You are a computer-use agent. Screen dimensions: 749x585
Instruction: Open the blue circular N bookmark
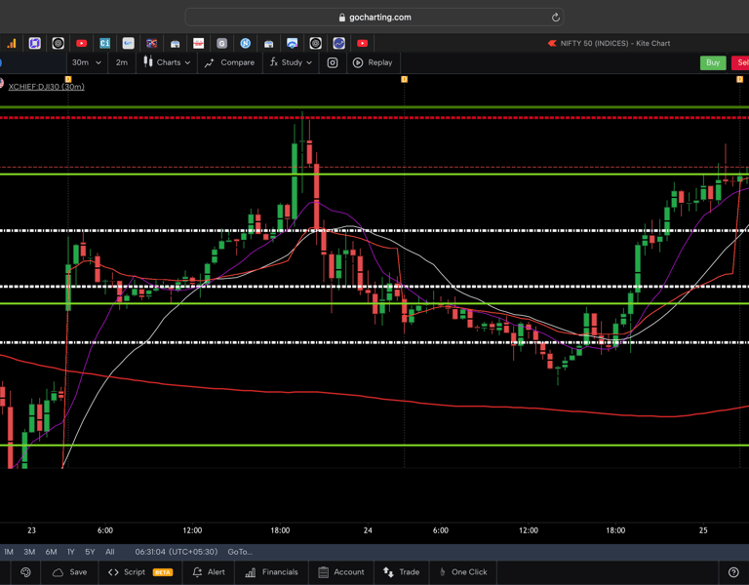pyautogui.click(x=245, y=44)
